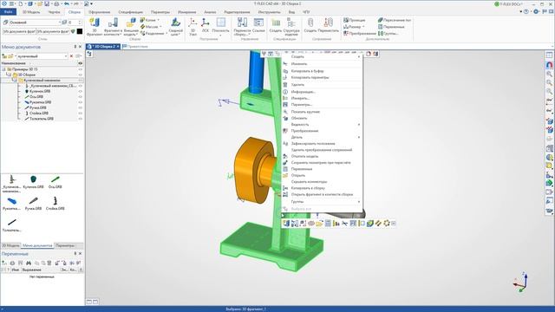The height and width of the screenshot is (312, 555).
Task: Click the Переместить mate tool
Action: (x=328, y=25)
